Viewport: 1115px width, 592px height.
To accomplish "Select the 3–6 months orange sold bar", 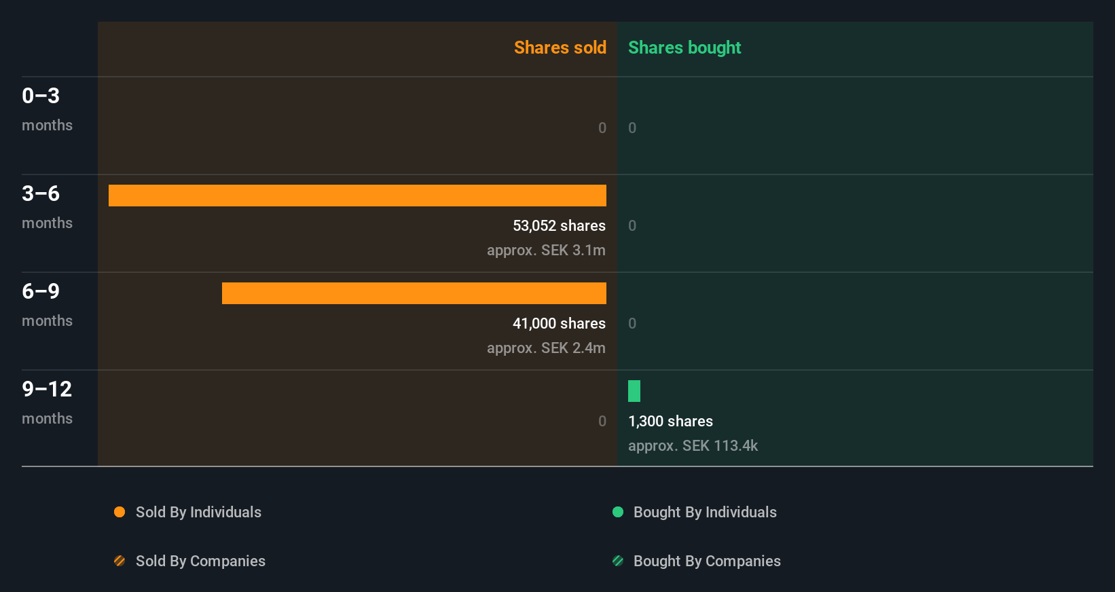I will pyautogui.click(x=357, y=196).
